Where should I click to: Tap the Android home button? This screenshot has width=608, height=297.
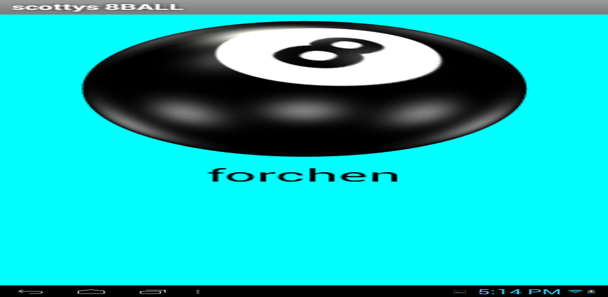(91, 291)
